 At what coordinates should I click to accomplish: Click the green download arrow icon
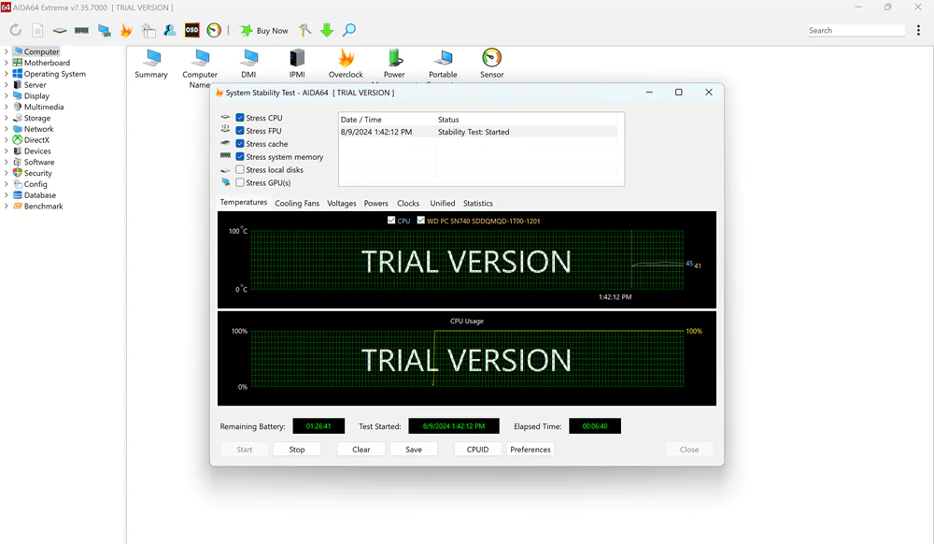[x=327, y=30]
